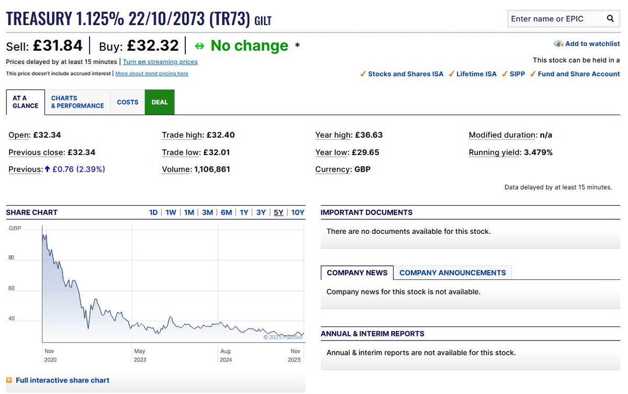Screen dimensions: 628x394
Task: Open Stocks and Shares ISA link
Action: [406, 74]
